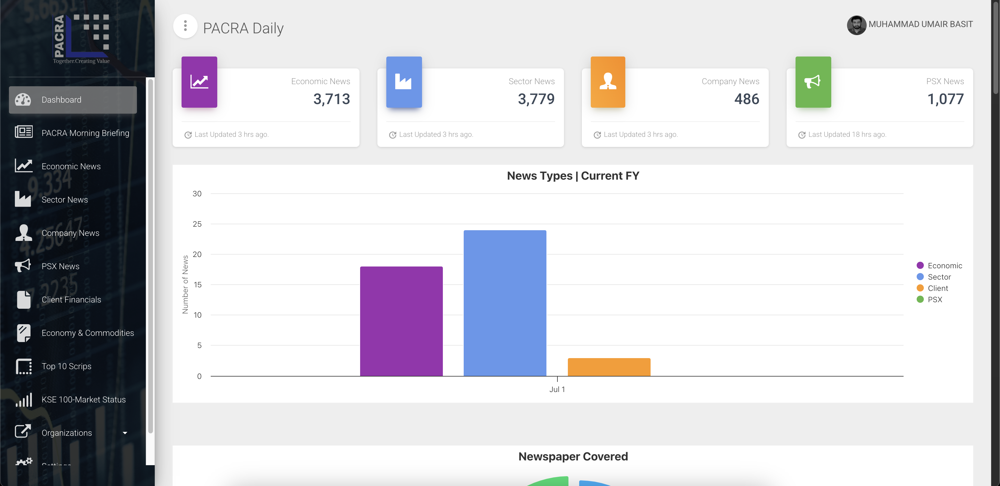Click the Newspaper Covered chart title

[x=573, y=457]
